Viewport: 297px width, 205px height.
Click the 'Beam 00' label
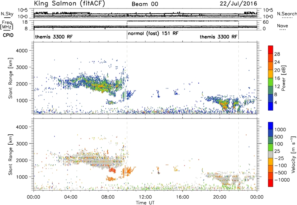click(x=145, y=4)
